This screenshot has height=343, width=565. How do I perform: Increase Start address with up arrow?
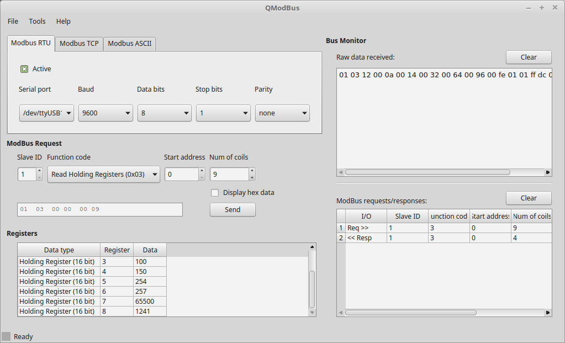(202, 171)
